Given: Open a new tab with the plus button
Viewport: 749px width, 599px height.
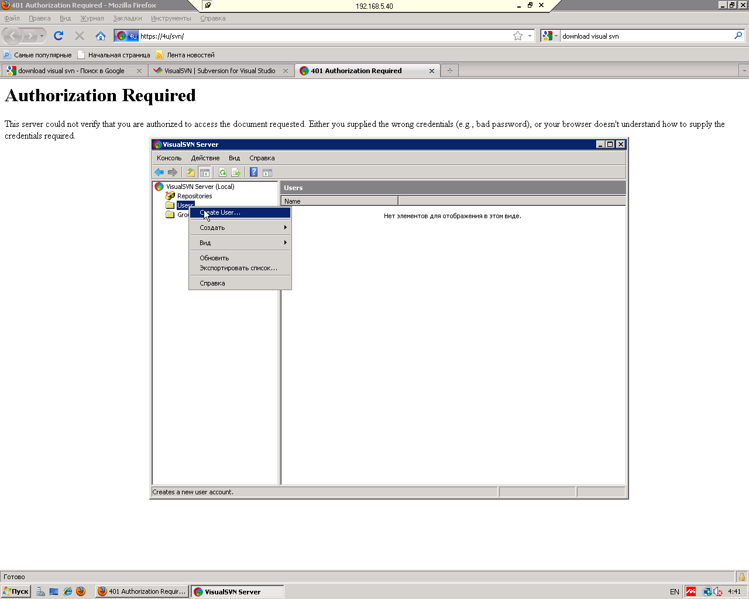Looking at the screenshot, I should pyautogui.click(x=449, y=71).
